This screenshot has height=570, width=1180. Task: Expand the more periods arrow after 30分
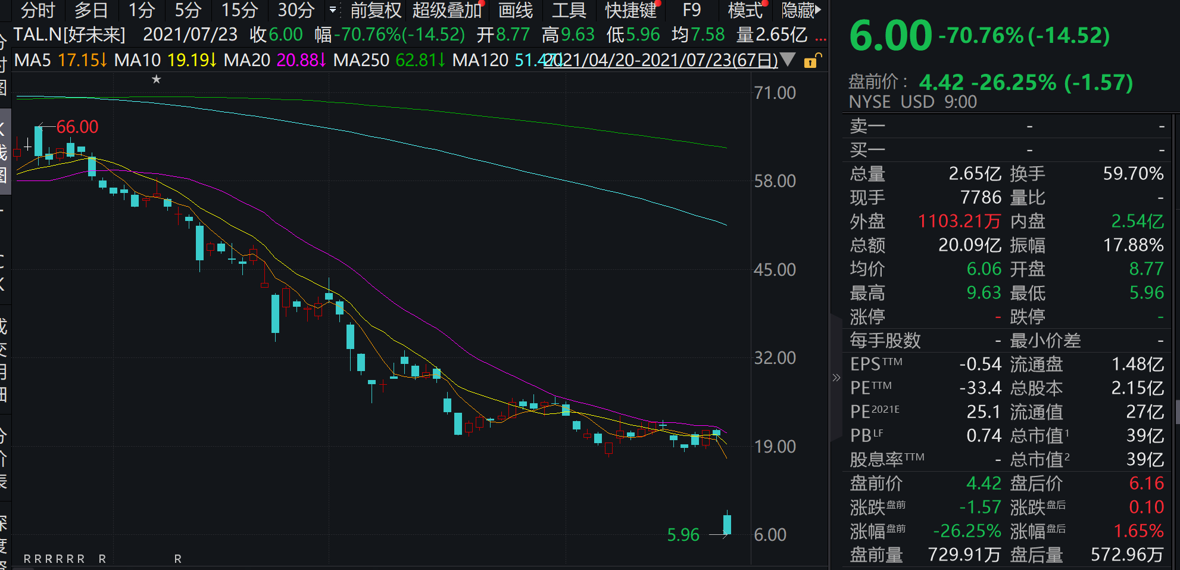[x=332, y=10]
